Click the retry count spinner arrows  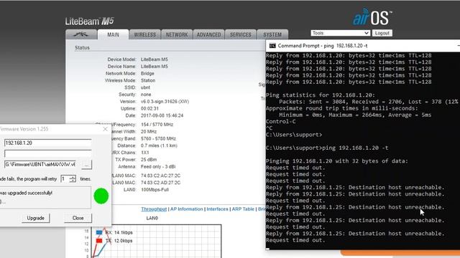(x=73, y=178)
